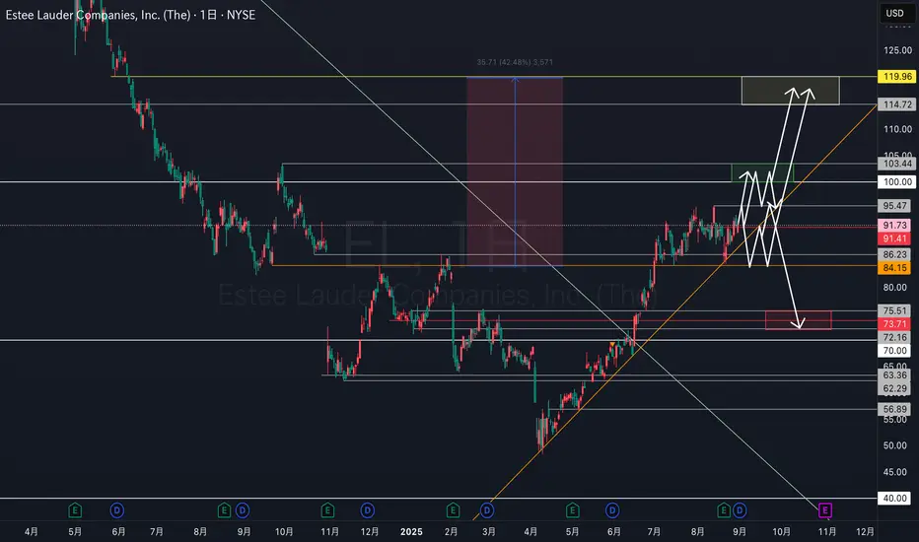
Task: Click the white 40.00 price label
Action: tap(894, 499)
